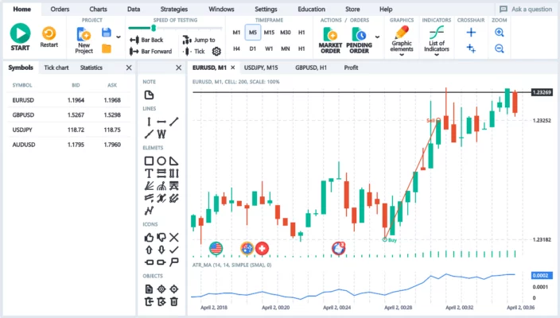Select the ellipse element tool
Image resolution: width=560 pixels, height=318 pixels.
(x=161, y=161)
